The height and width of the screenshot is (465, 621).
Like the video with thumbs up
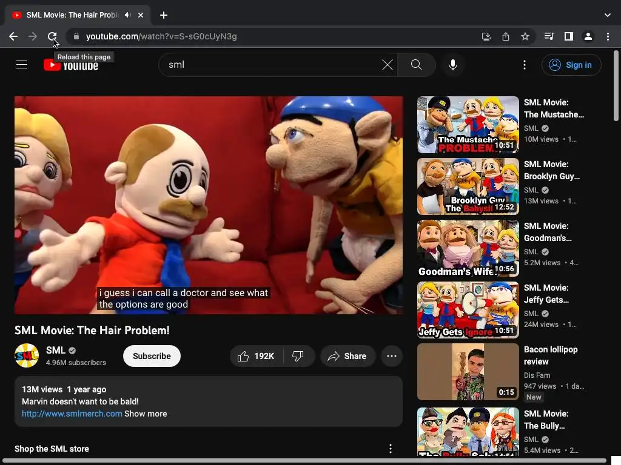[x=257, y=356]
